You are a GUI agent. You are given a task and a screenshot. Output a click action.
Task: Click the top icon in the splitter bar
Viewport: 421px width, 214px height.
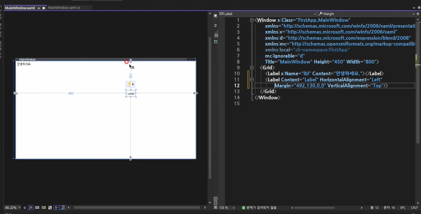pyautogui.click(x=216, y=16)
